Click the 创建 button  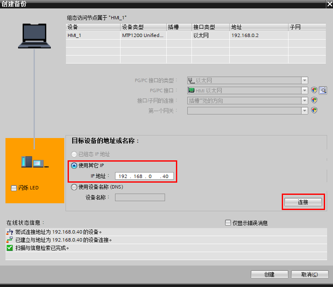coord(269,274)
